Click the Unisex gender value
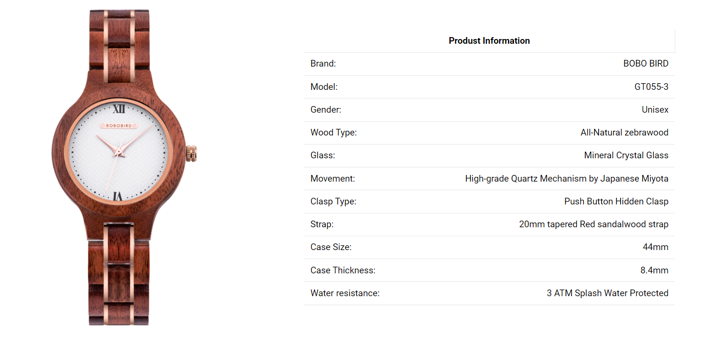The image size is (708, 338). click(655, 110)
